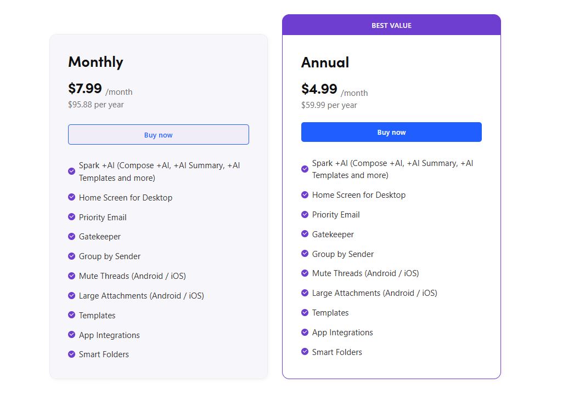Select the Monthly plan card
The height and width of the screenshot is (395, 574).
point(158,208)
